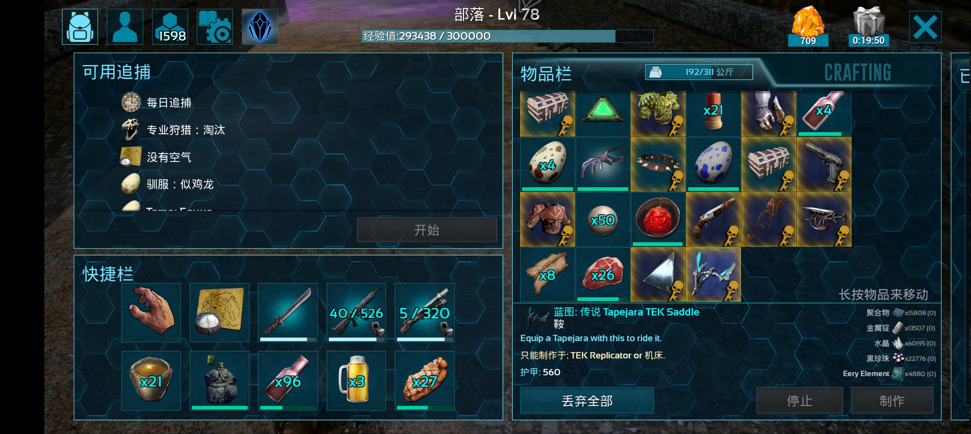Image resolution: width=971 pixels, height=434 pixels.
Task: Open the backpack inventory icon
Action: point(80,27)
